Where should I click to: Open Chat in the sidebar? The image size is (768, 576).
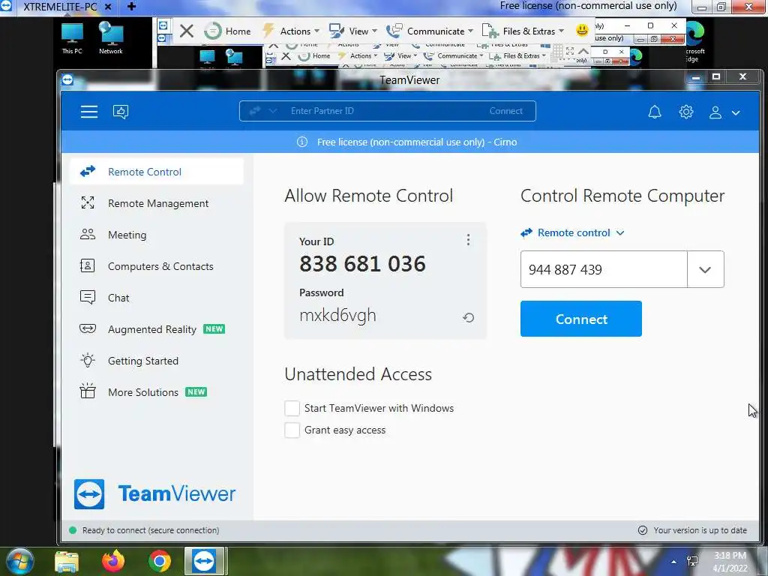click(x=157, y=298)
